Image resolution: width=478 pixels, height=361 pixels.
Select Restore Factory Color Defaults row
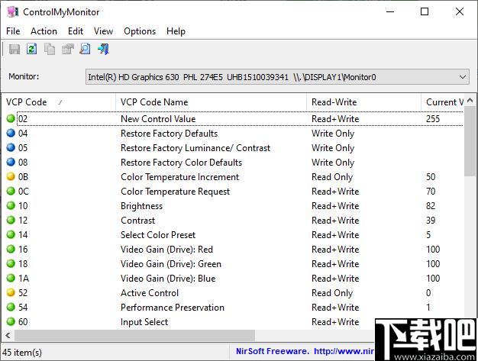[x=233, y=162]
